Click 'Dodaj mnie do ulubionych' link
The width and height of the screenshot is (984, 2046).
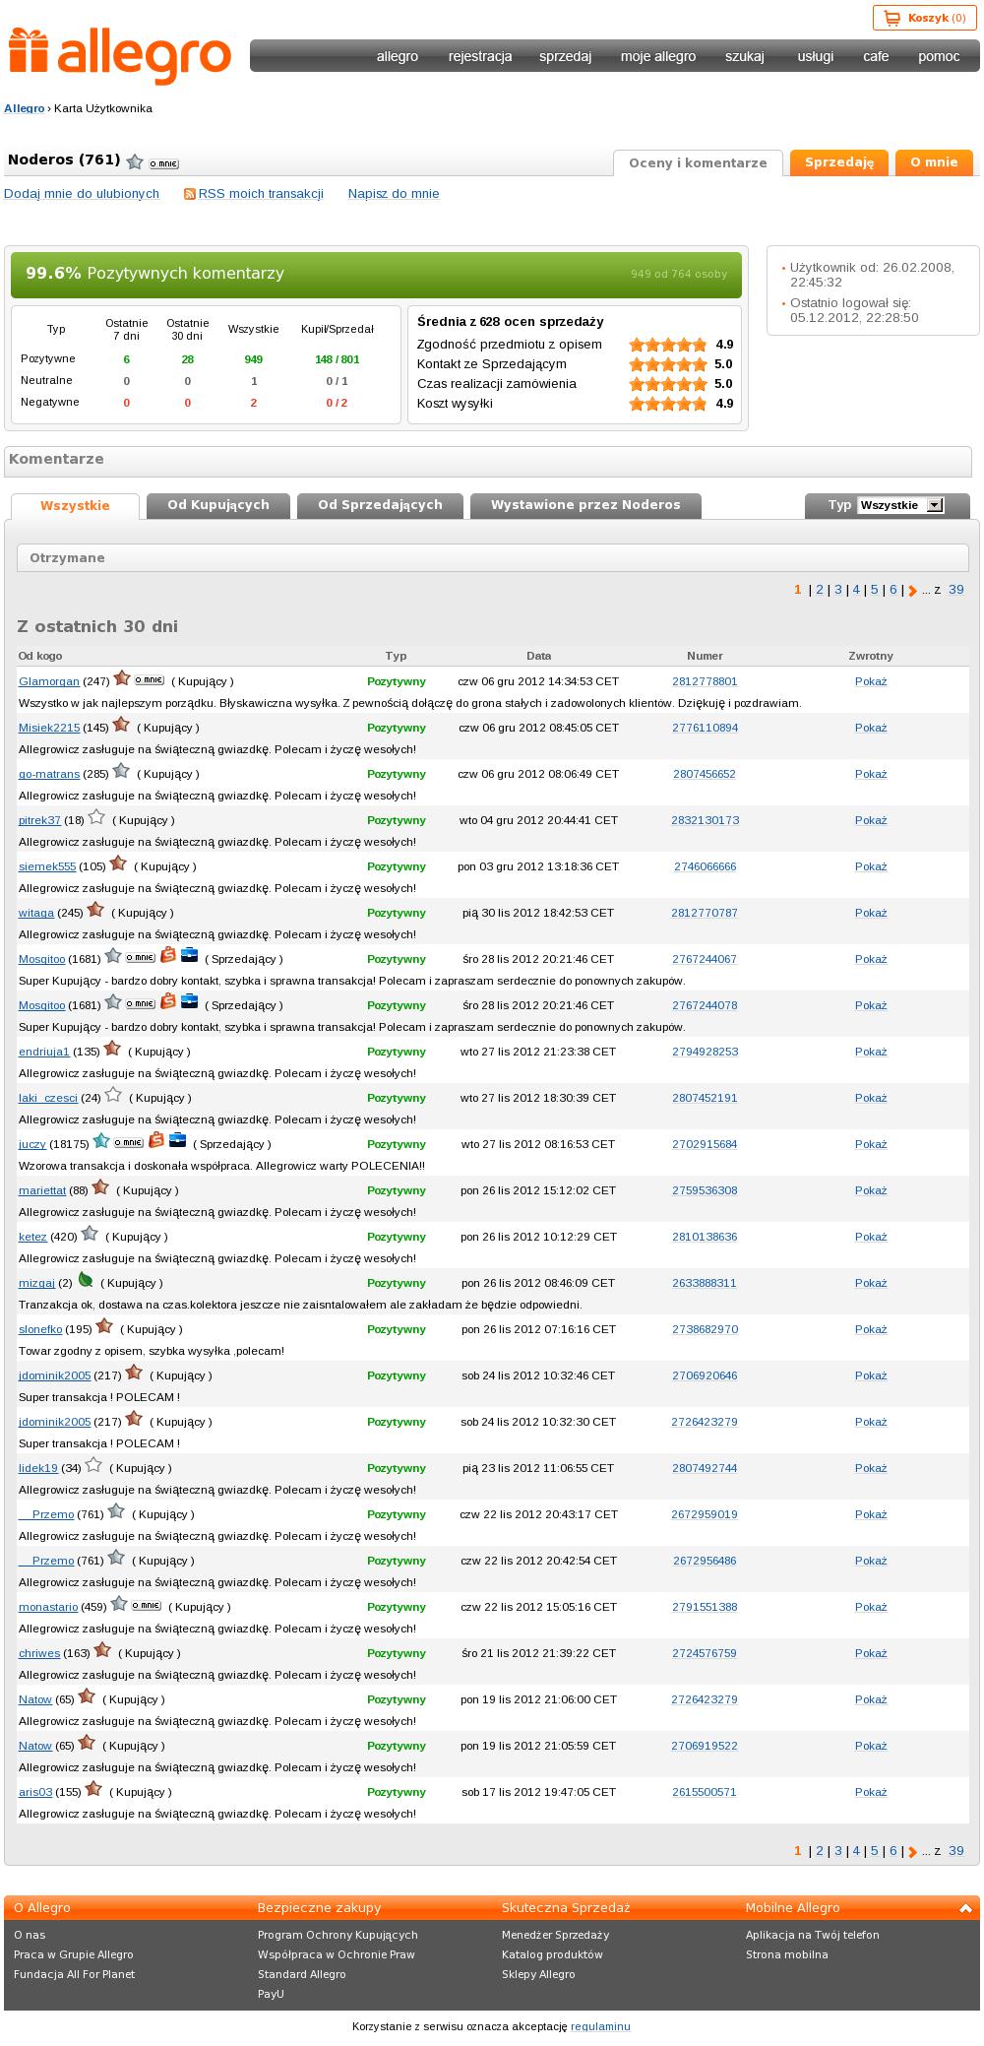click(82, 194)
